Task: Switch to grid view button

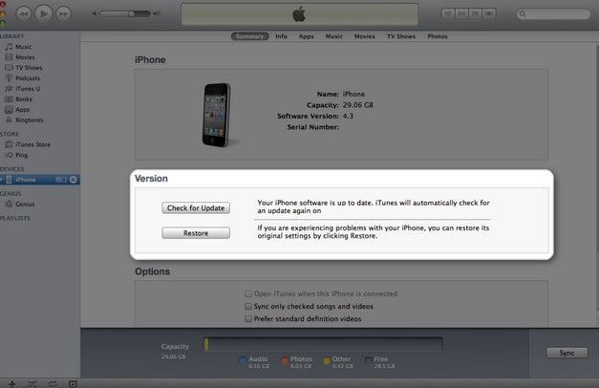Action: click(x=475, y=13)
